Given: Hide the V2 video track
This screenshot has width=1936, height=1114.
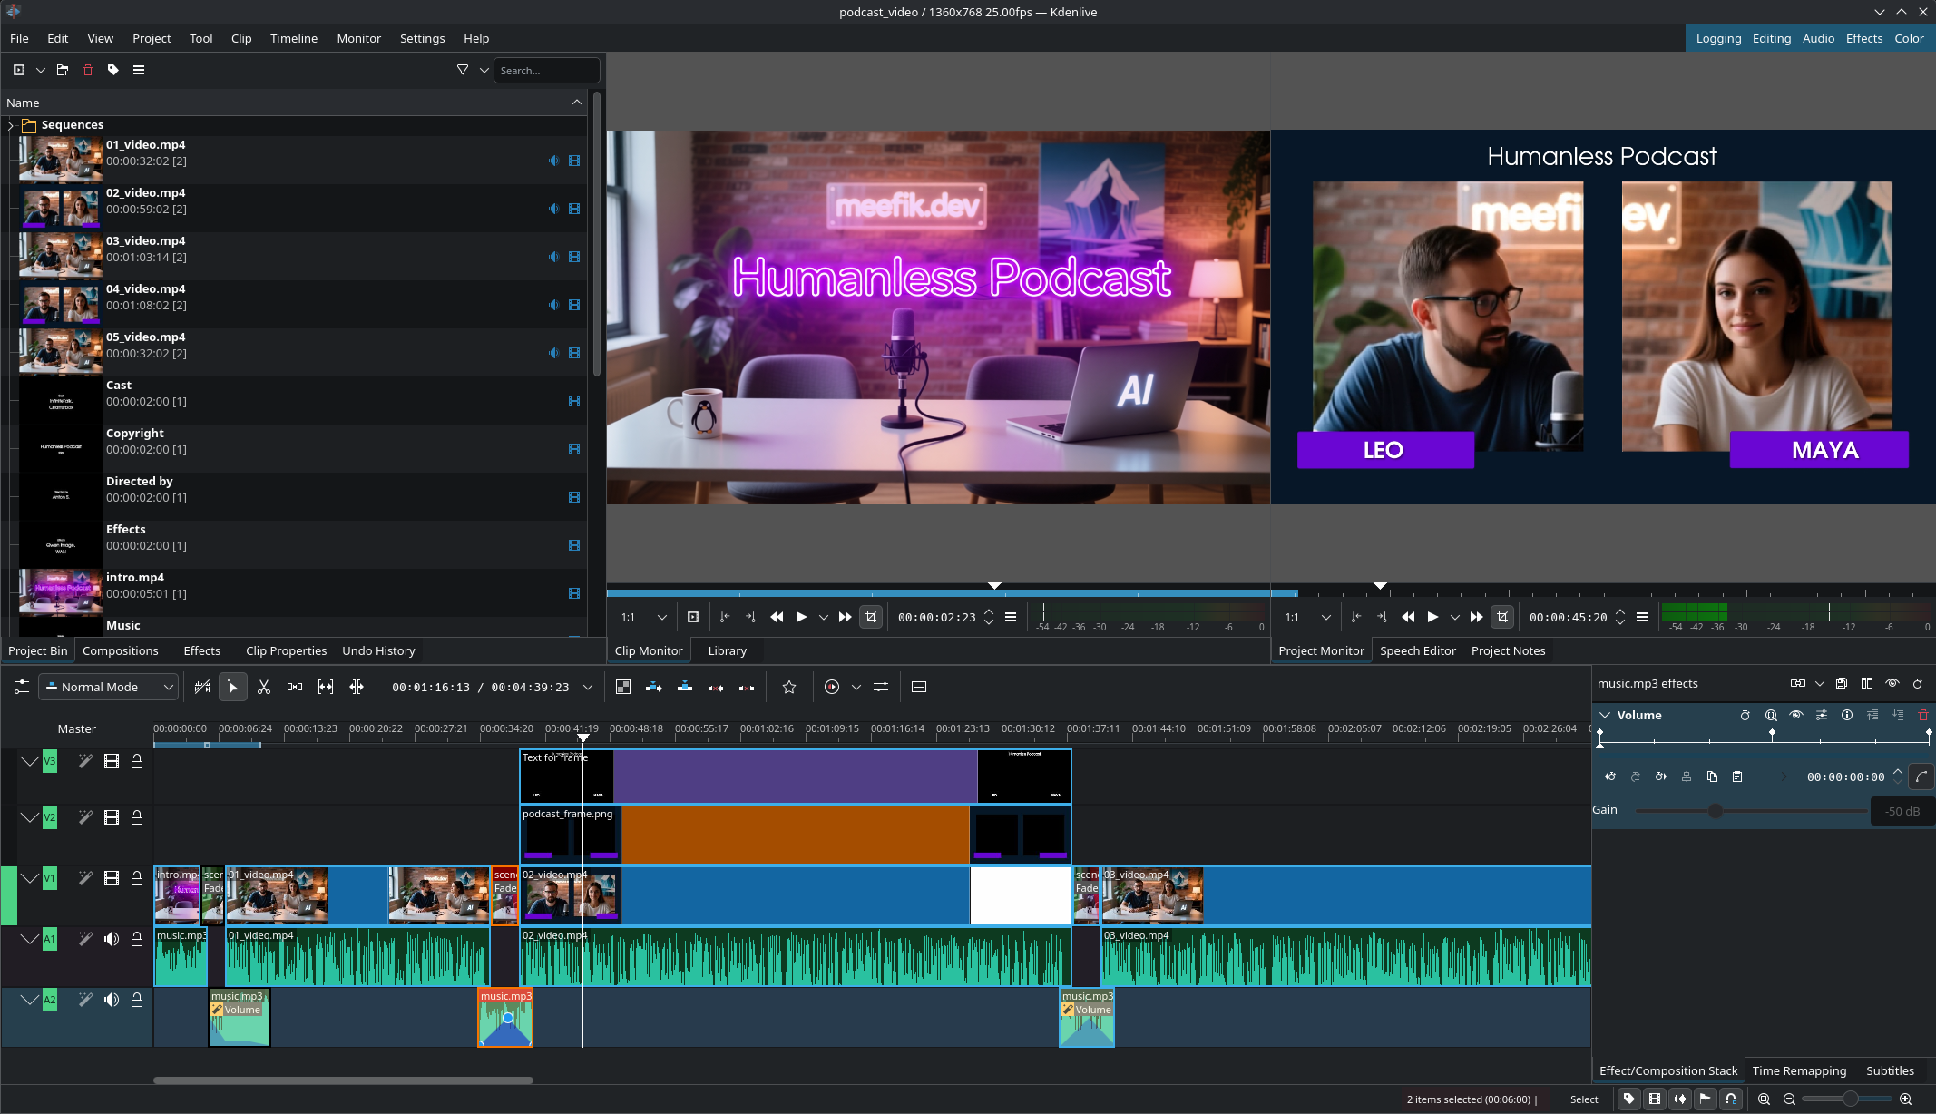Looking at the screenshot, I should 112,817.
